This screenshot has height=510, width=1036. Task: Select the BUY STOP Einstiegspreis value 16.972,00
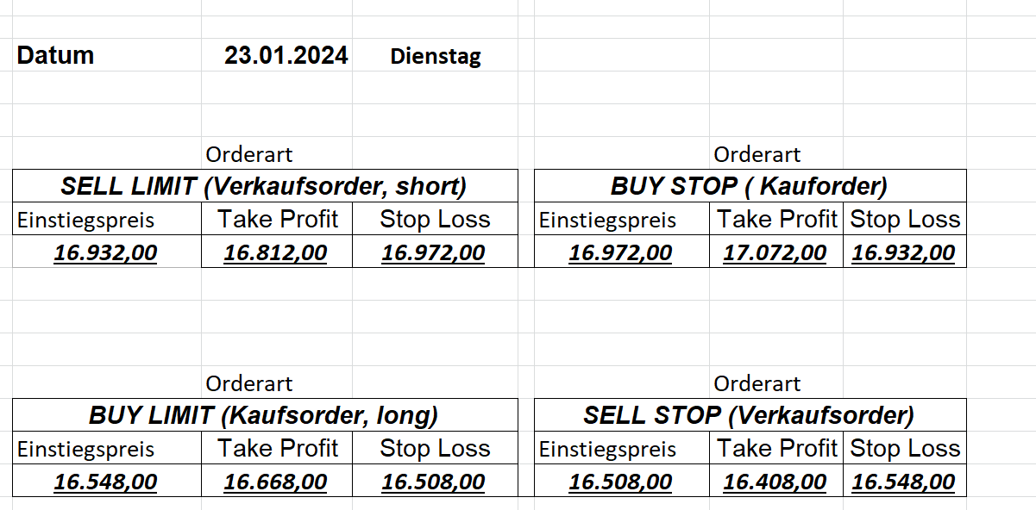(x=620, y=253)
